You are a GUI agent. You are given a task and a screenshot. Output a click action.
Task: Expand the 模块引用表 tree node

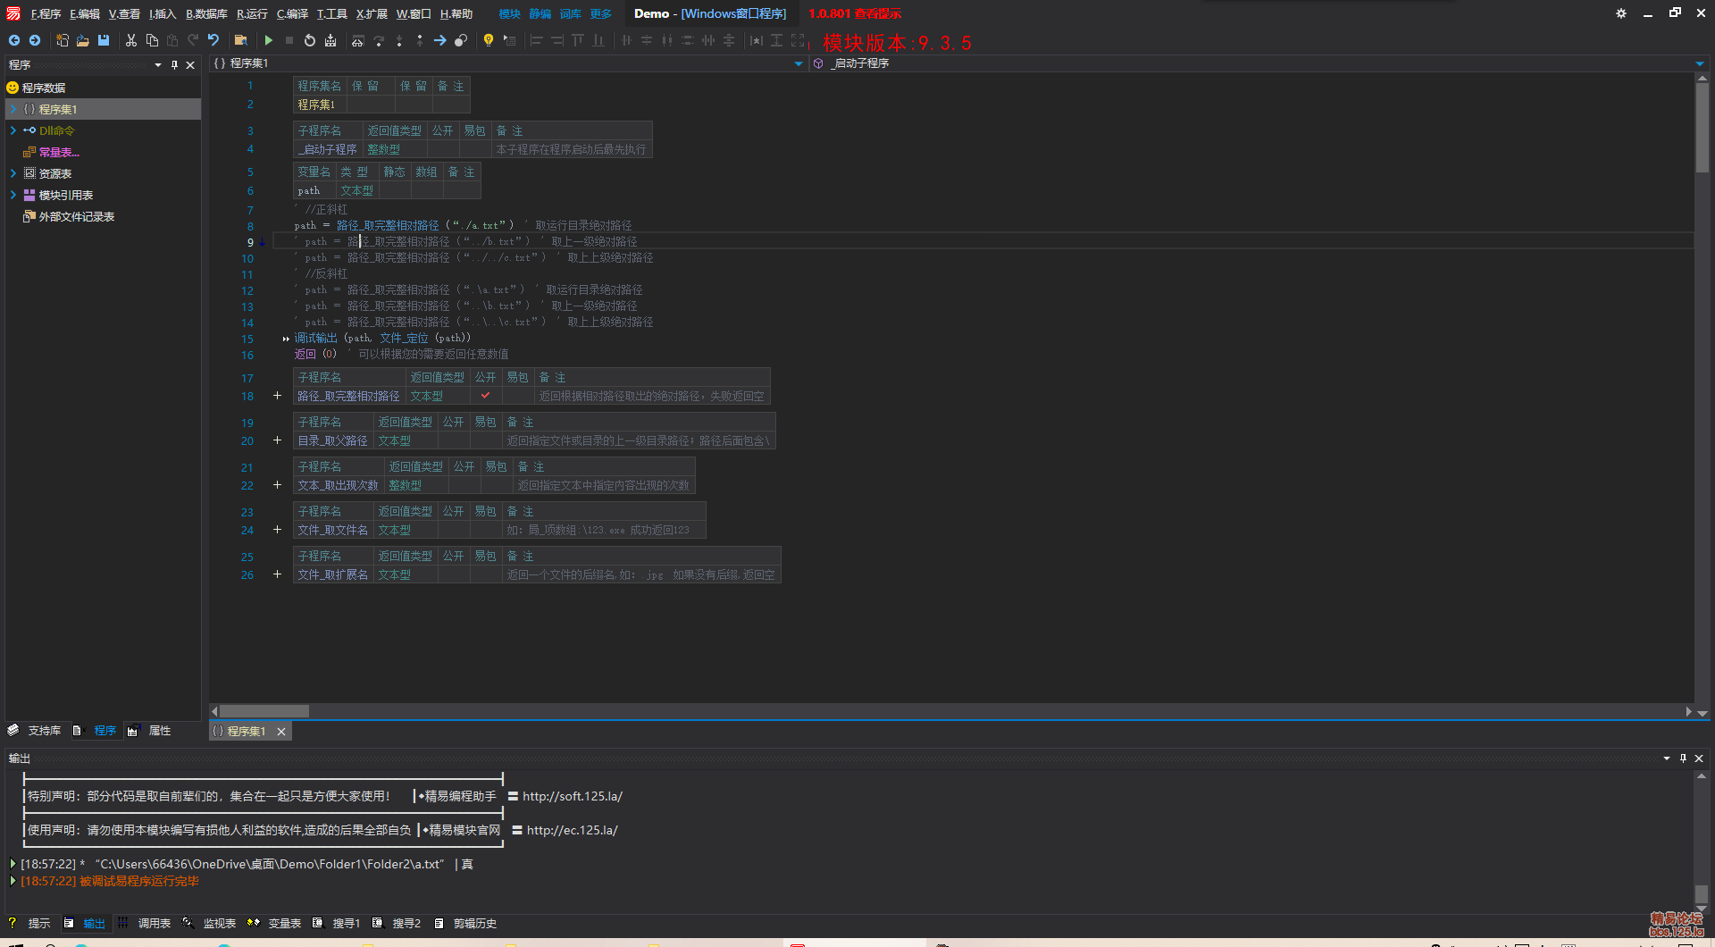click(13, 195)
